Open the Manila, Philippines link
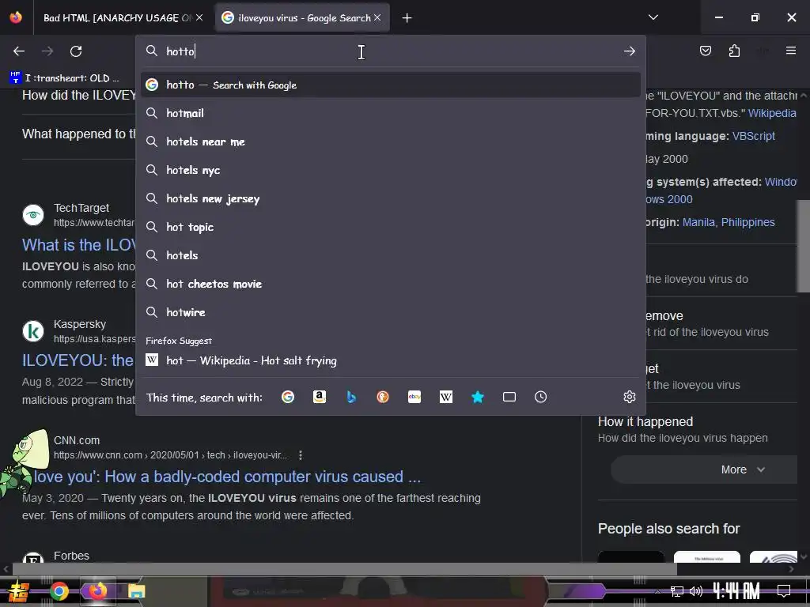The height and width of the screenshot is (607, 810). coord(729,222)
